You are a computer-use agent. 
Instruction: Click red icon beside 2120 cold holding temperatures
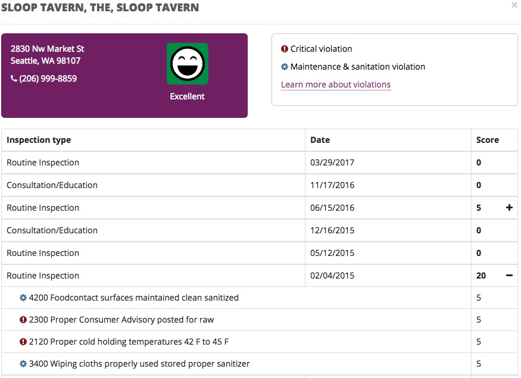23,342
